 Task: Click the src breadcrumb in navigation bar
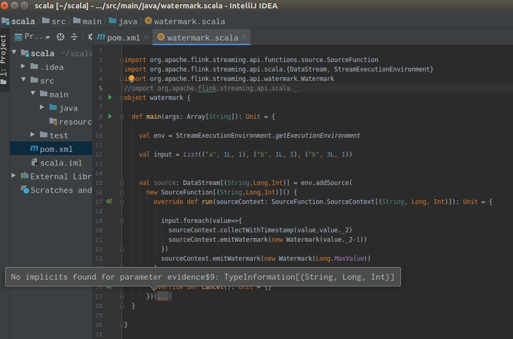54,21
